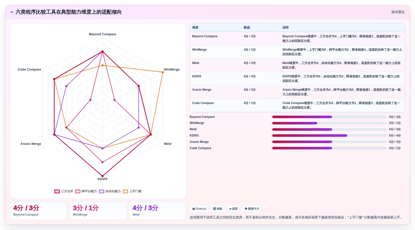This screenshot has width=415, height=230.
Task: Click the Code Compare progress bar
Action: coord(329,148)
